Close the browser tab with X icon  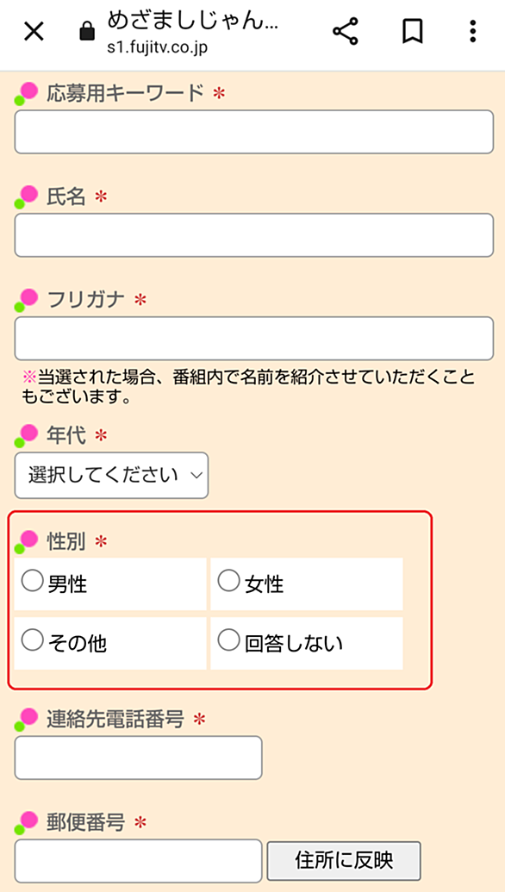(x=34, y=33)
